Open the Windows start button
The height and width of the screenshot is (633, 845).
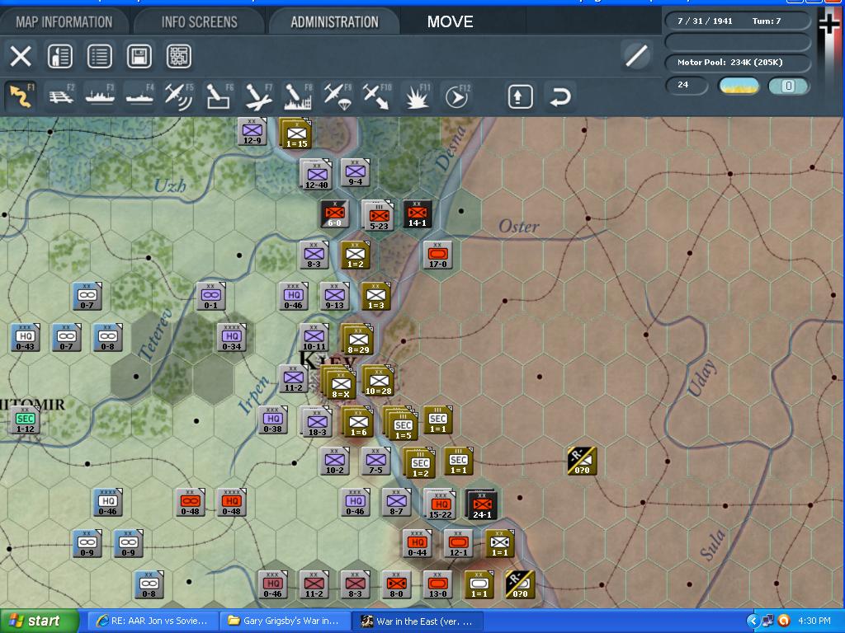coord(38,621)
